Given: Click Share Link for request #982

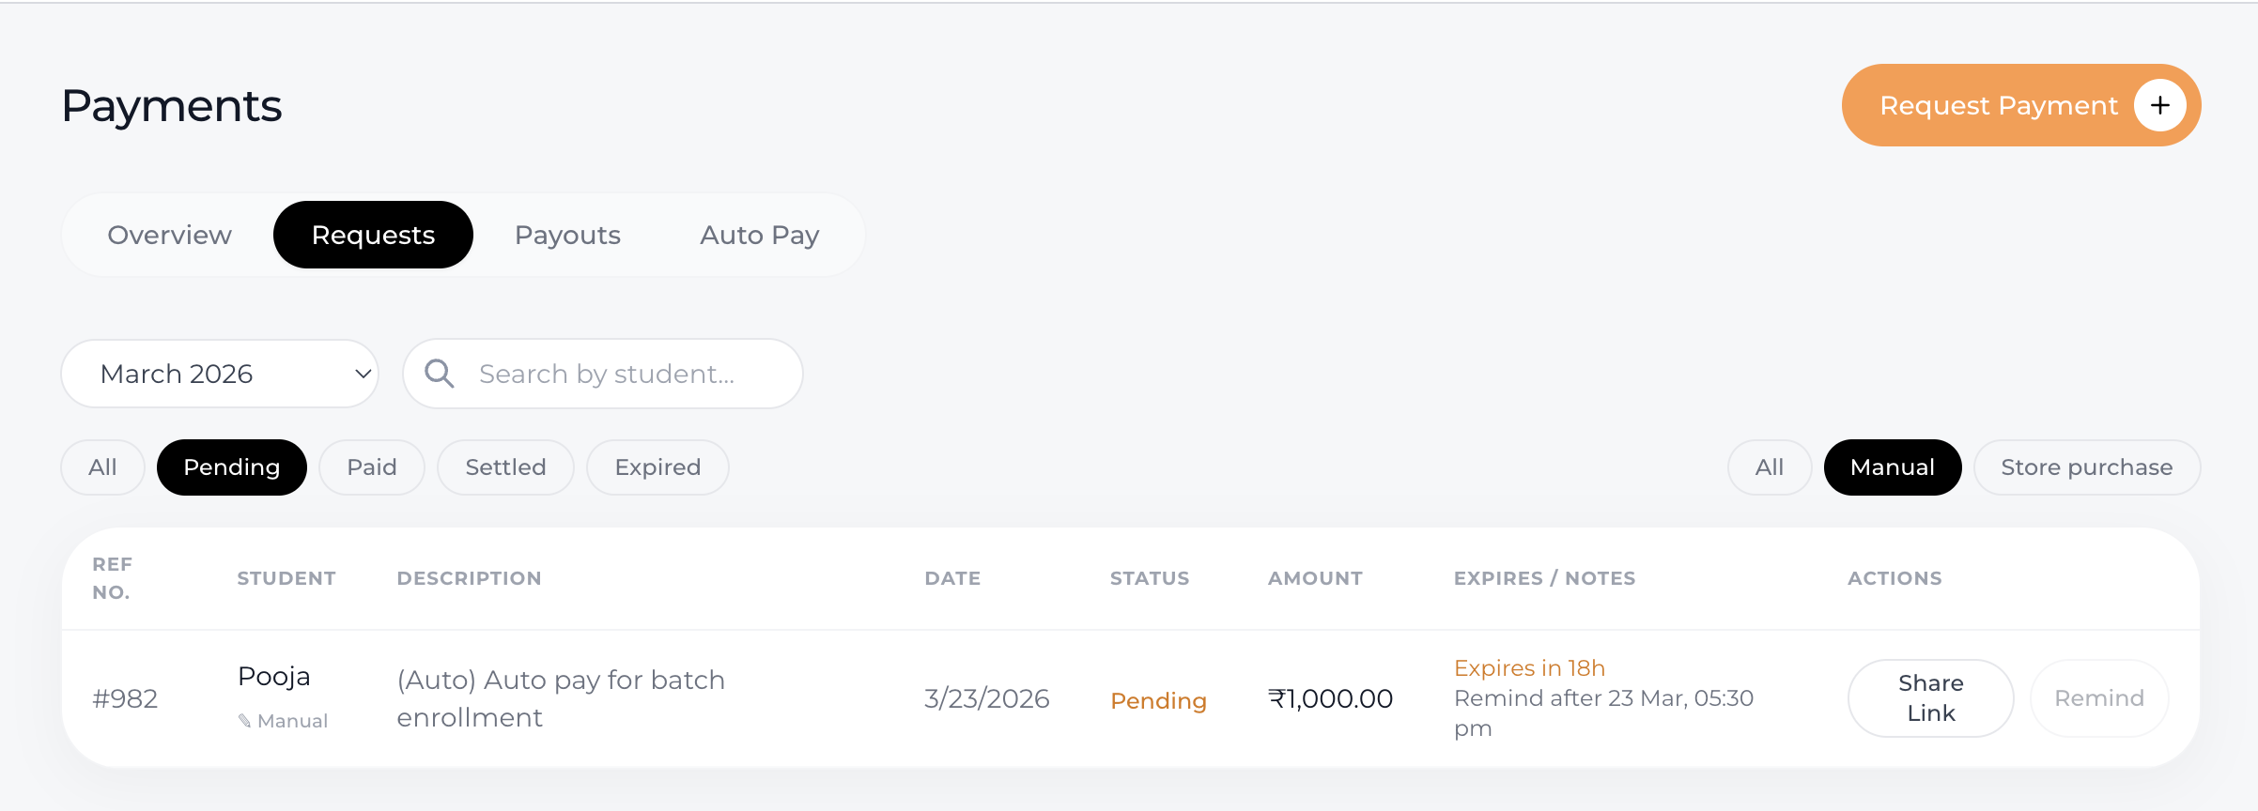Looking at the screenshot, I should [1931, 698].
